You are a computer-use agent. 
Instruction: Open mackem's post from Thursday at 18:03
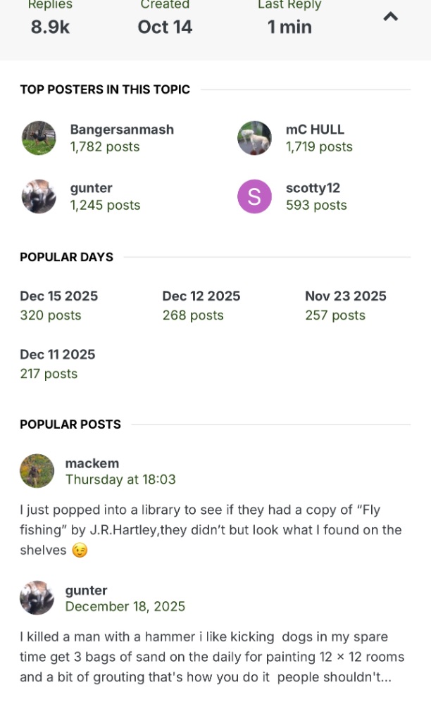(x=120, y=479)
